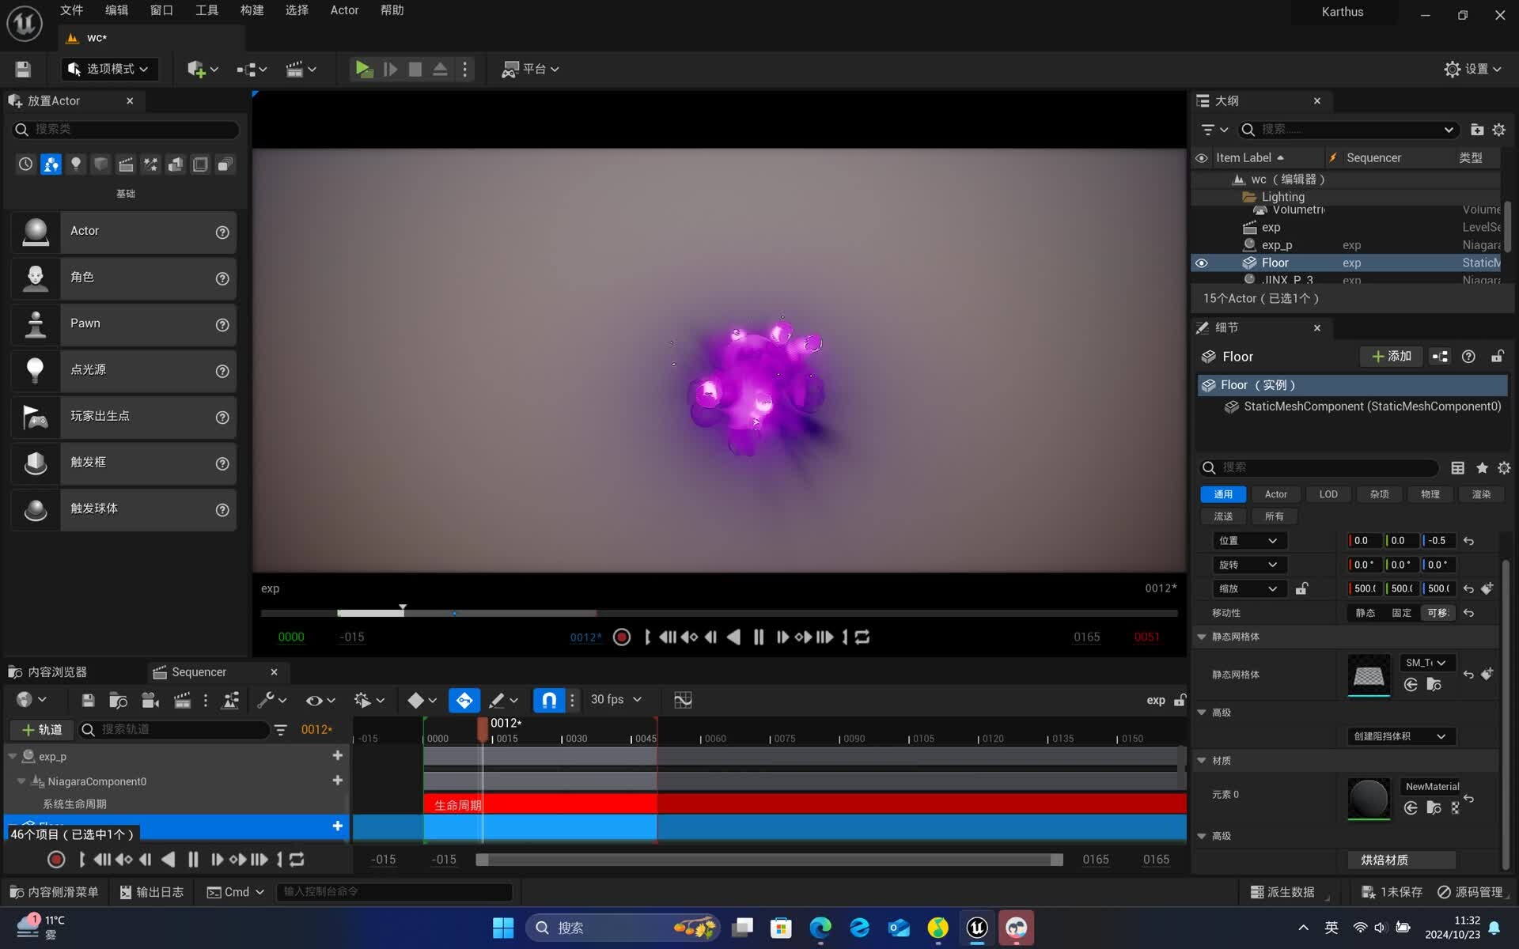Select the Lights category in Place Actor panel
Image resolution: width=1519 pixels, height=949 pixels.
click(76, 164)
